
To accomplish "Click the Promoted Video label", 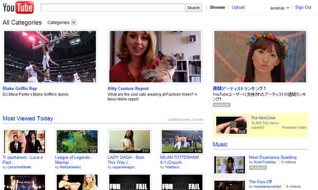I will (294, 128).
